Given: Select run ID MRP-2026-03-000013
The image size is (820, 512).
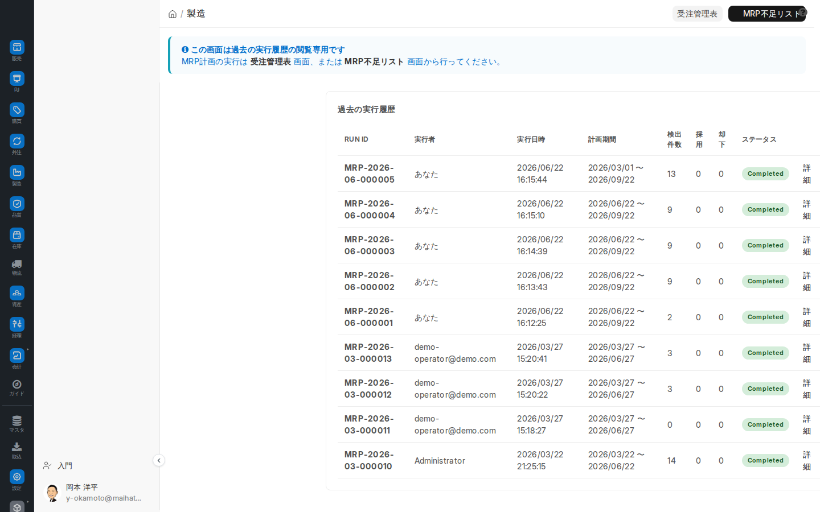Looking at the screenshot, I should tap(368, 353).
